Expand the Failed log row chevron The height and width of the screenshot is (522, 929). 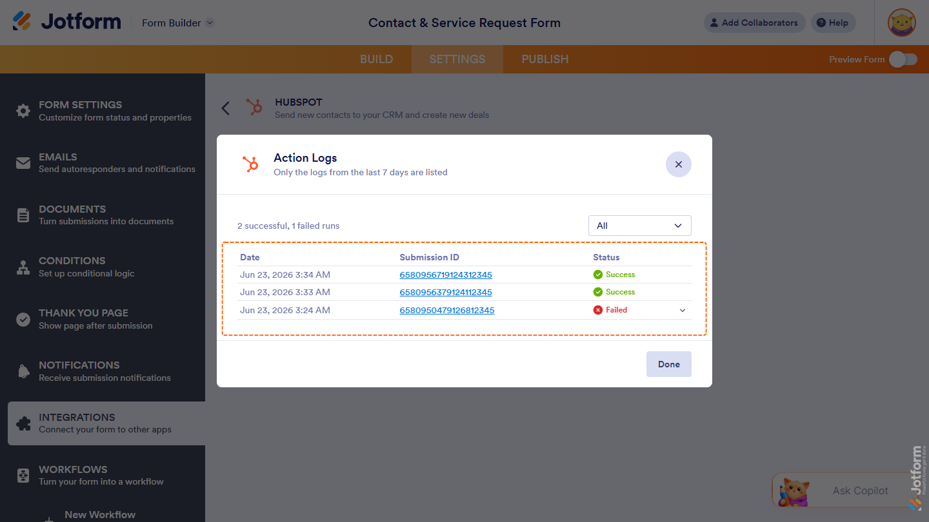tap(683, 310)
